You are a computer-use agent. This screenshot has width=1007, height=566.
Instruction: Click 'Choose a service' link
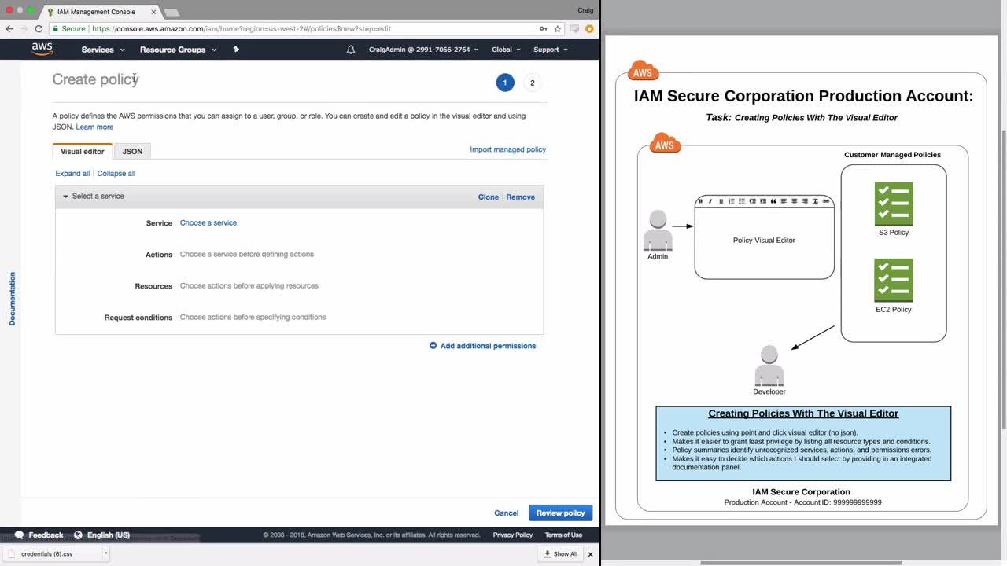pyautogui.click(x=208, y=223)
